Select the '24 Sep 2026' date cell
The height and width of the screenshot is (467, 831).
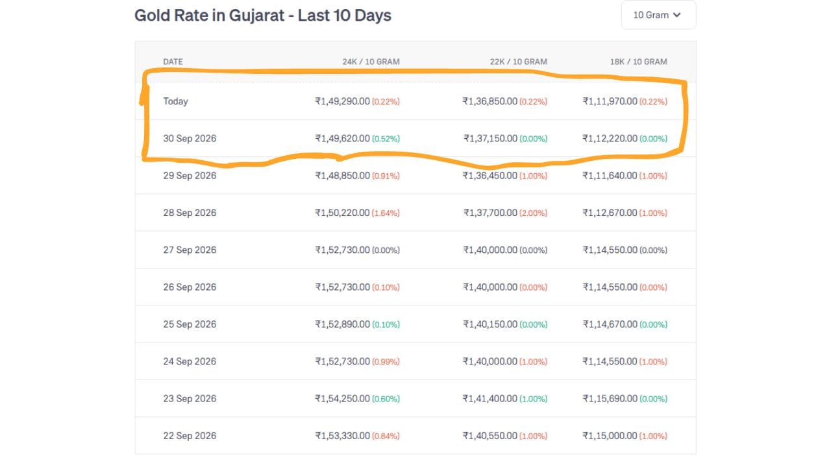click(190, 361)
